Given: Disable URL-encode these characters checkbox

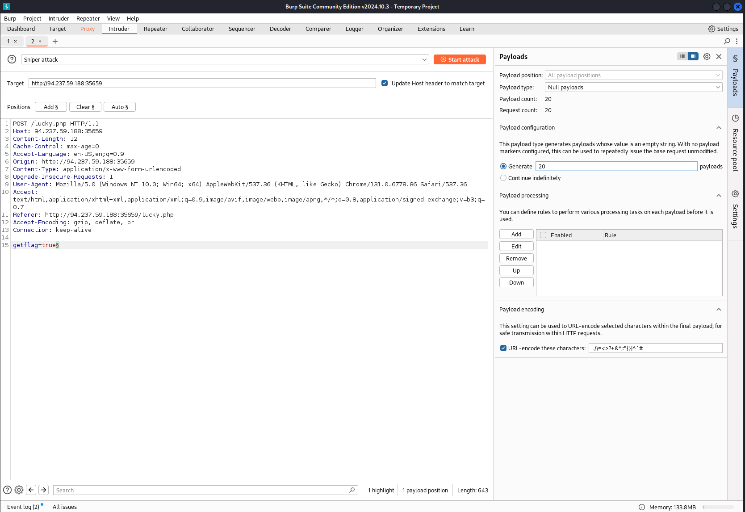Looking at the screenshot, I should tap(503, 348).
